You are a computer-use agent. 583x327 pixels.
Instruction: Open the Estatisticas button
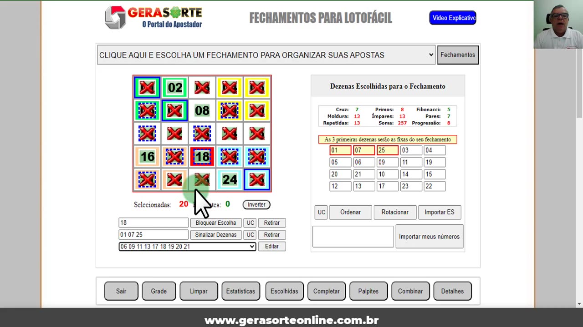[240, 291]
